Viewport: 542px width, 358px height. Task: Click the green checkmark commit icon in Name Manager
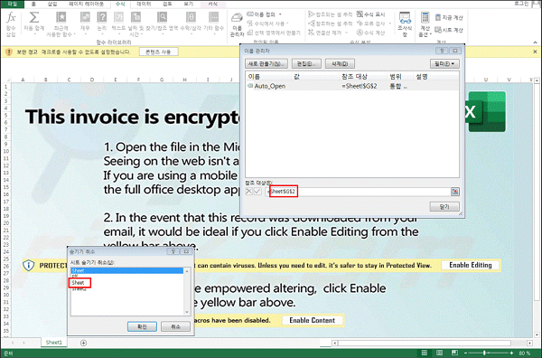[x=257, y=192]
